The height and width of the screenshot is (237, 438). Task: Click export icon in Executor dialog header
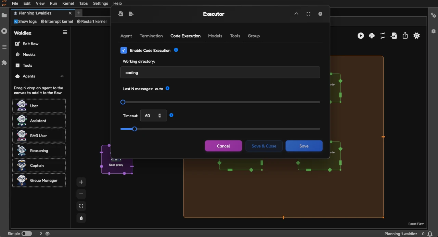pyautogui.click(x=131, y=14)
